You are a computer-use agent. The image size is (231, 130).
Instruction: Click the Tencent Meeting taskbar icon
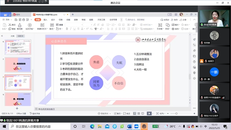point(136,126)
